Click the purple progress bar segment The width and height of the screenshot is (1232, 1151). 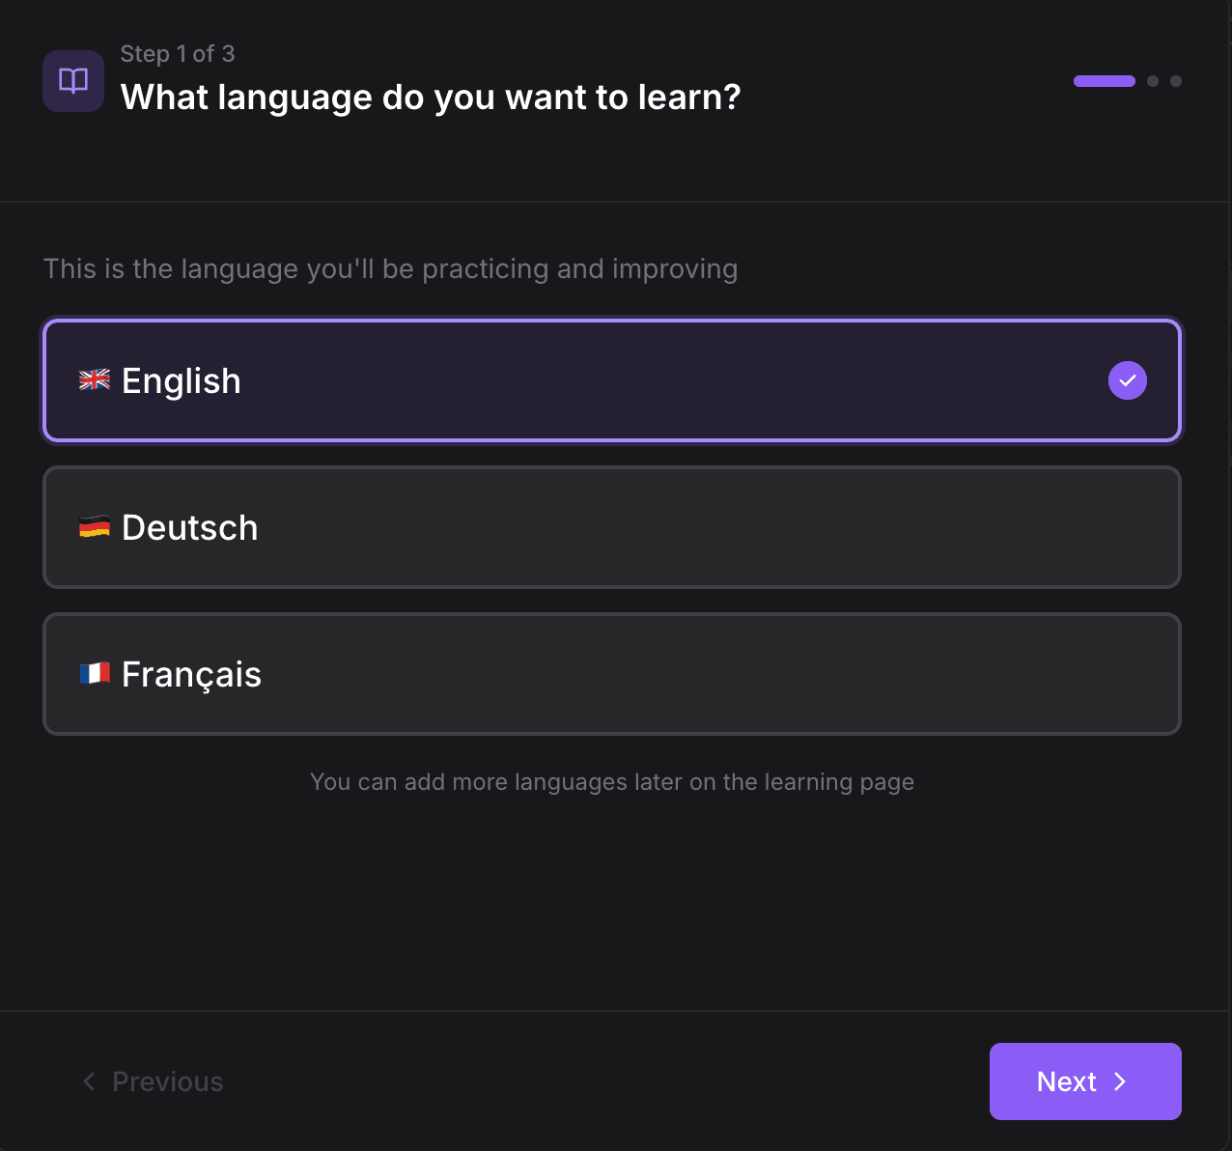tap(1104, 81)
